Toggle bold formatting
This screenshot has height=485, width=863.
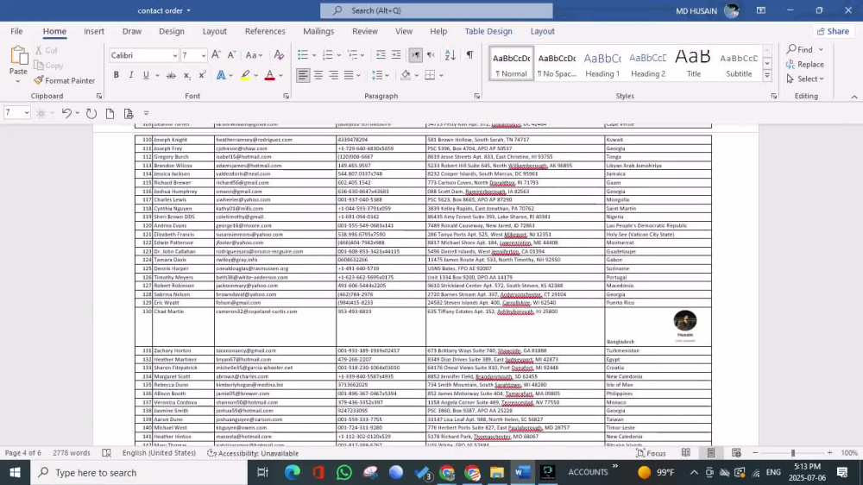[x=117, y=75]
